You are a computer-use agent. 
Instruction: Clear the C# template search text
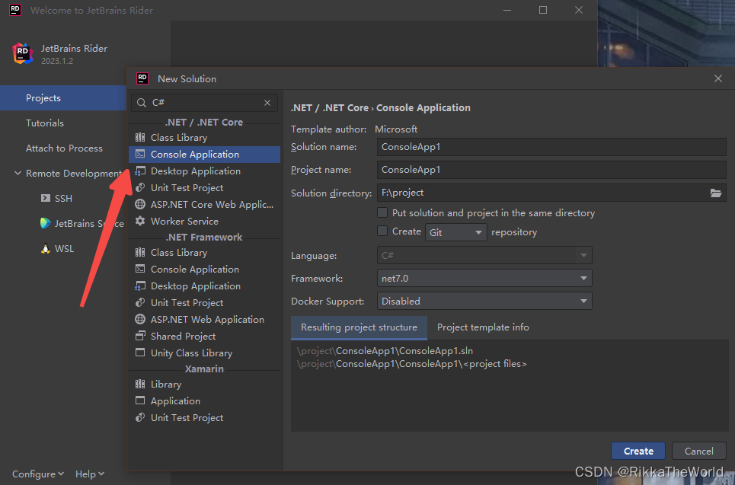pyautogui.click(x=267, y=103)
